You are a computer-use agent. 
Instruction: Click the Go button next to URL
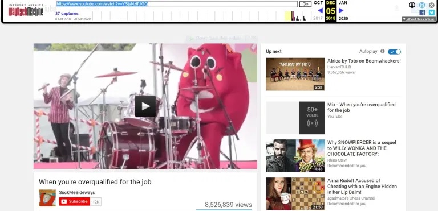(x=305, y=4)
